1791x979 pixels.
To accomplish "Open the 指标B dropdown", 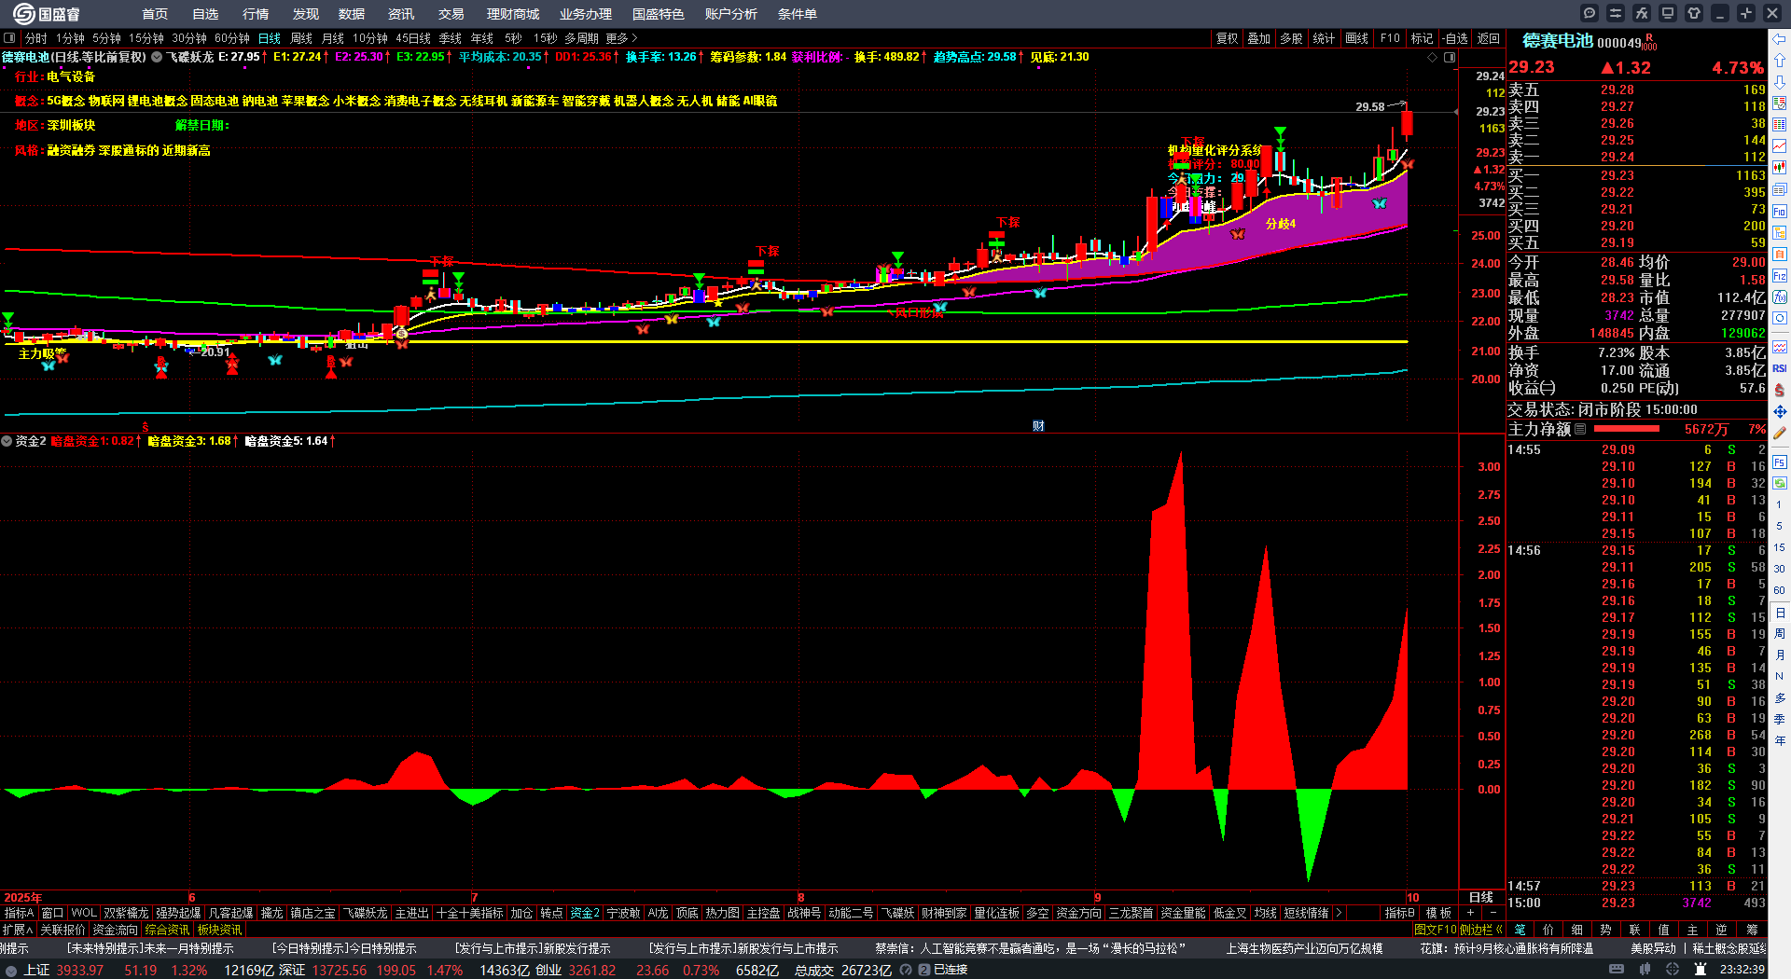I will 1400,913.
